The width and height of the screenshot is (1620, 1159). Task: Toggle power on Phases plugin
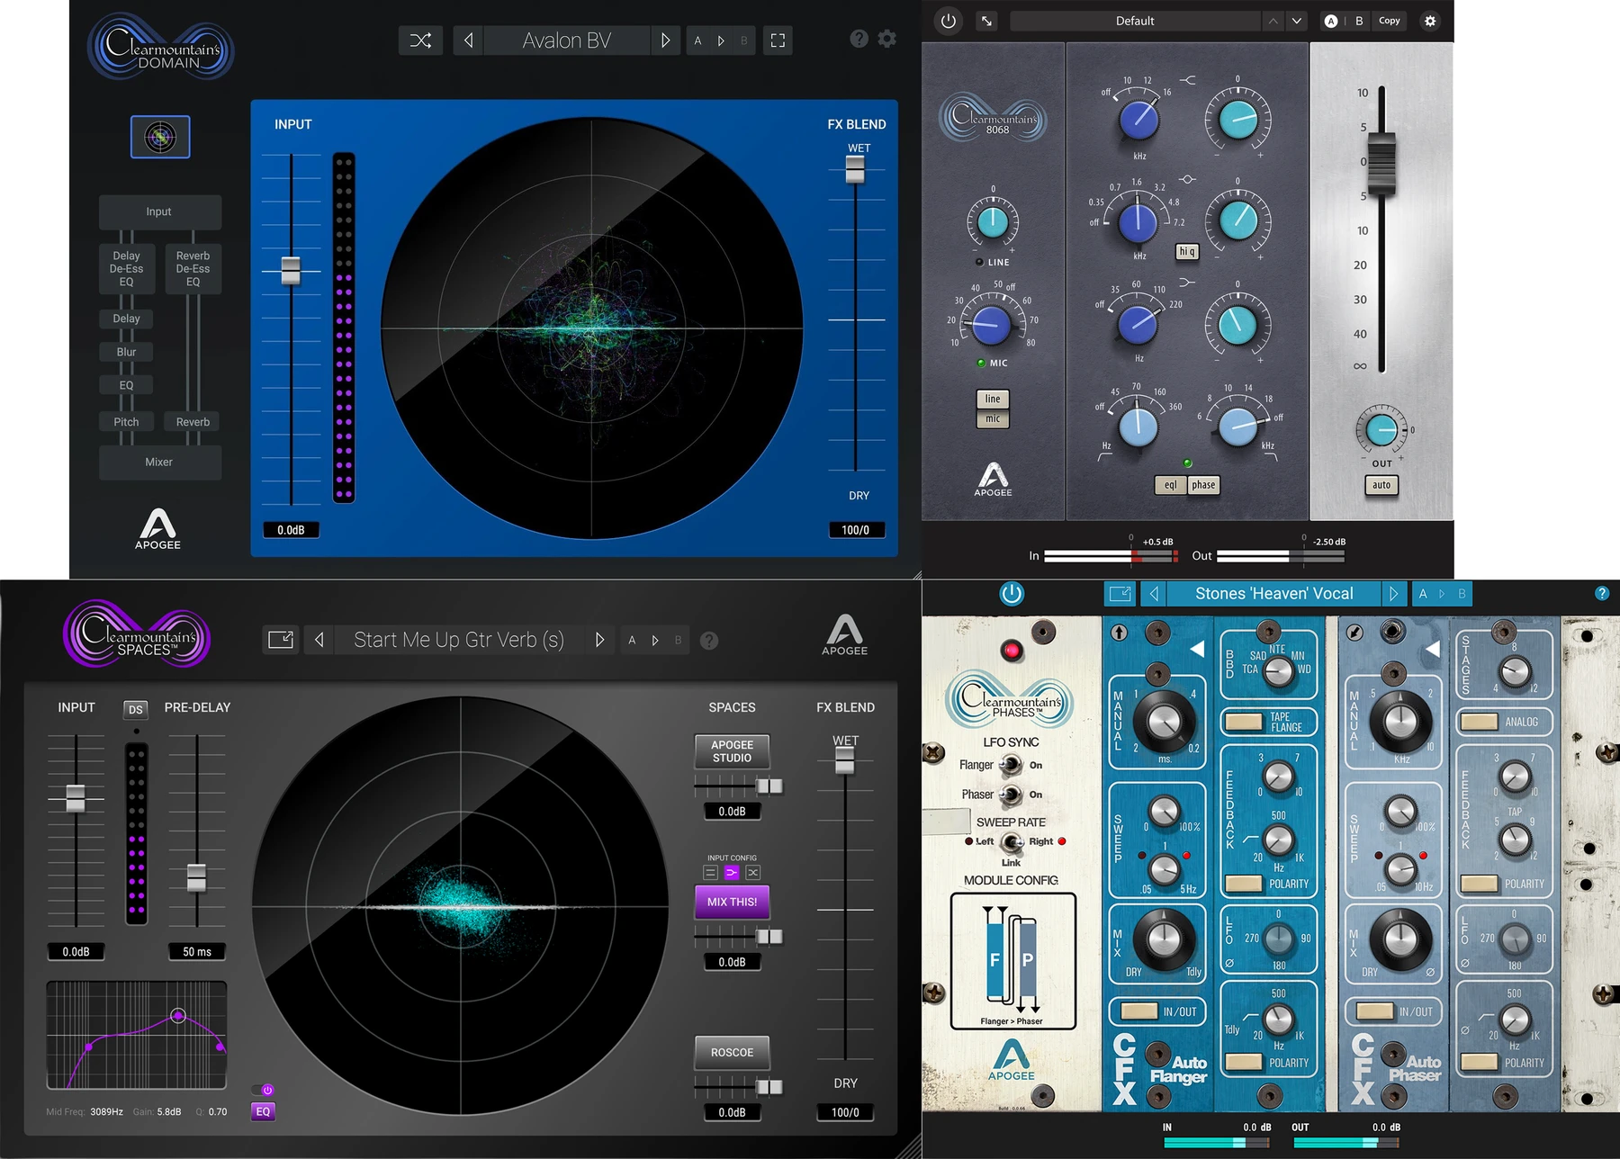1012,594
